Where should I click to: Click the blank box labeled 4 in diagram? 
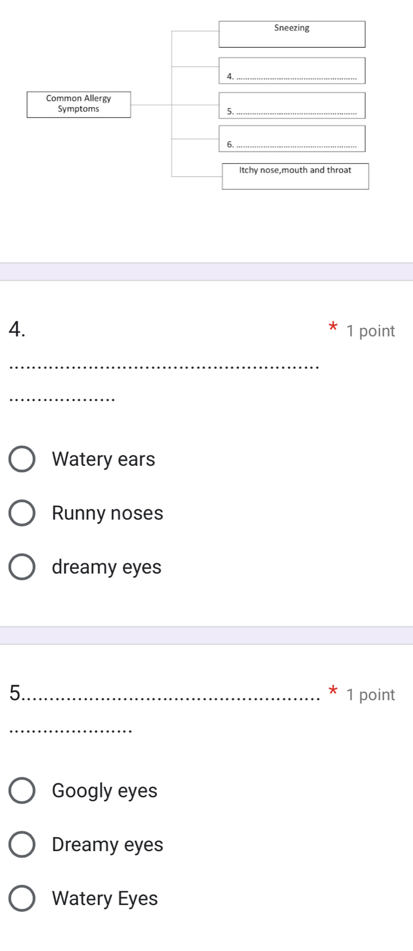pos(291,71)
